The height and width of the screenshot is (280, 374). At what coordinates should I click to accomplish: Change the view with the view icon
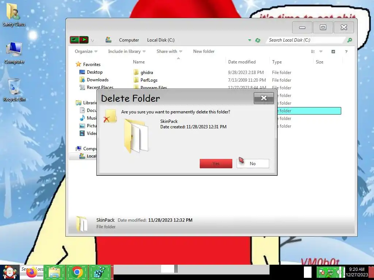pos(313,51)
